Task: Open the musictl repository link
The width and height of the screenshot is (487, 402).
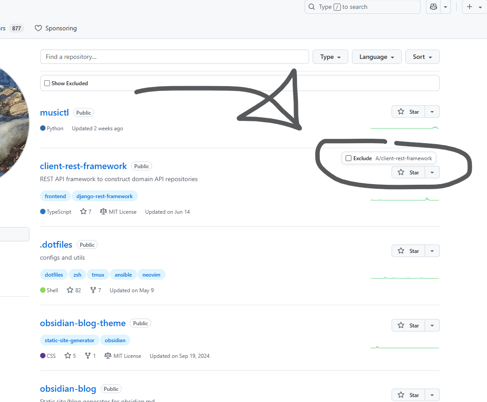Action: coord(54,112)
